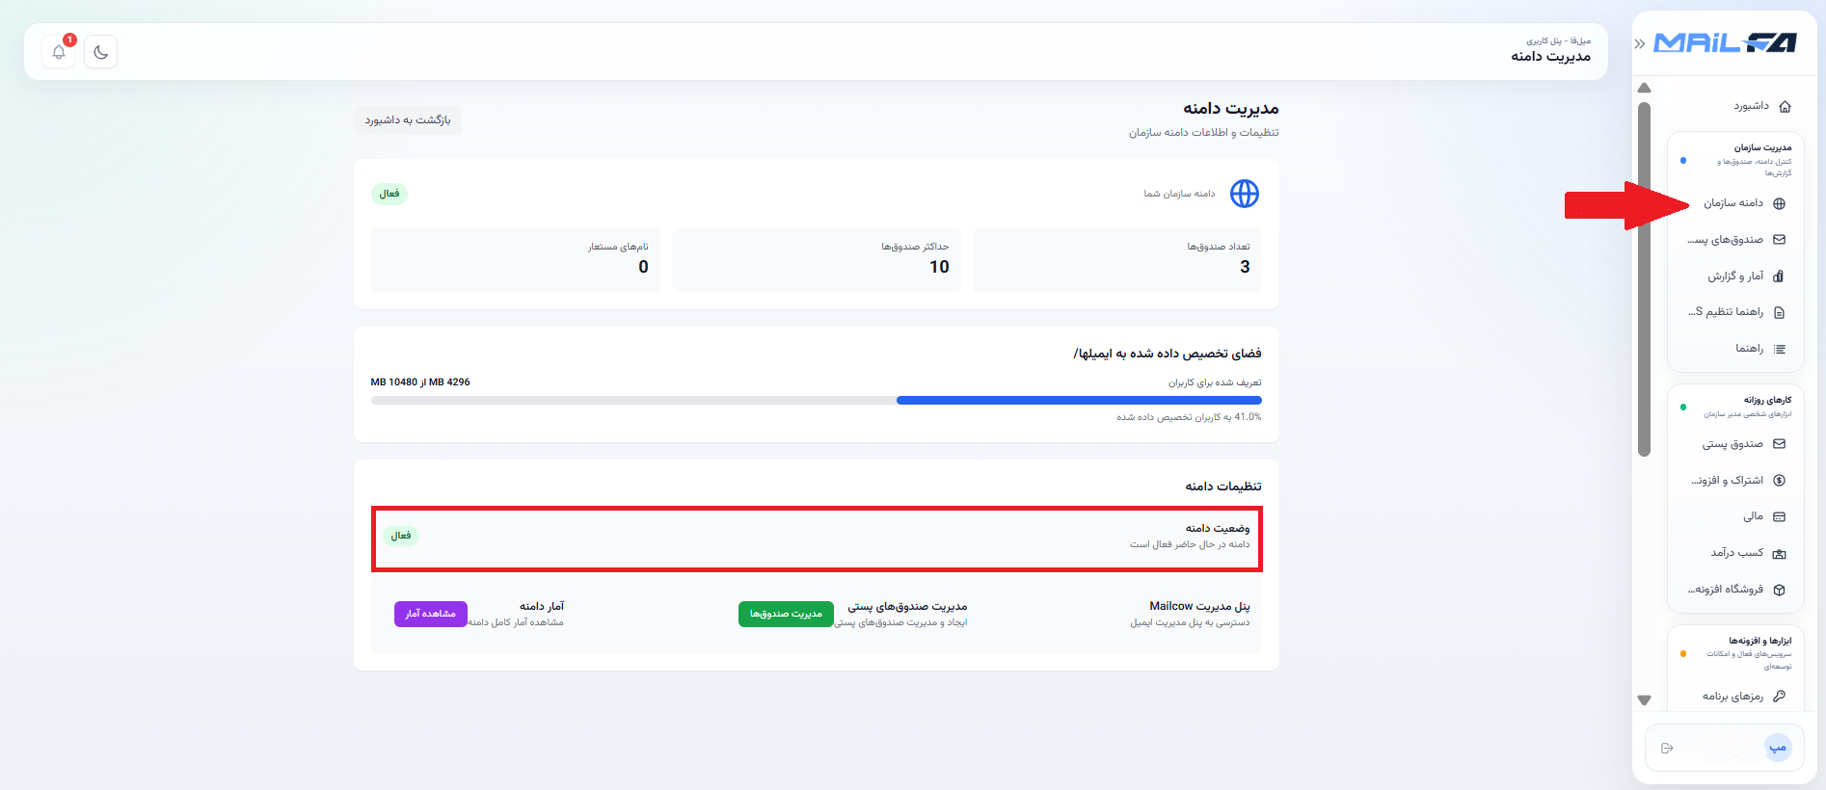Click the sidebar scroll-down arrow
The height and width of the screenshot is (790, 1826).
click(x=1645, y=700)
